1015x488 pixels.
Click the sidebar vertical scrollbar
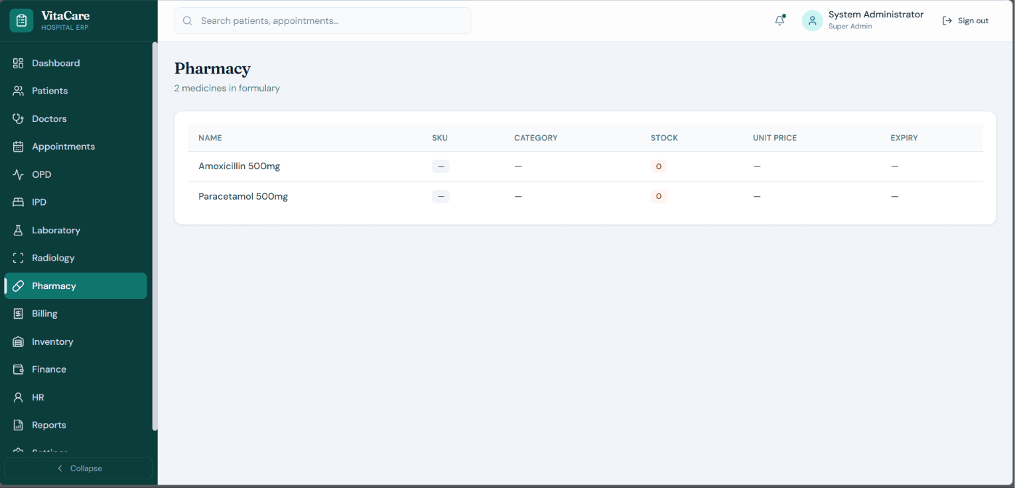(155, 236)
